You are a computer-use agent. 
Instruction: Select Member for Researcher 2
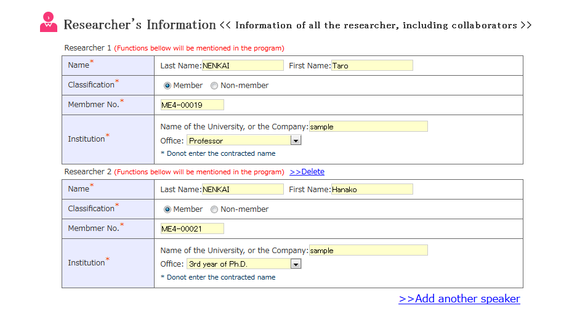[x=167, y=209]
